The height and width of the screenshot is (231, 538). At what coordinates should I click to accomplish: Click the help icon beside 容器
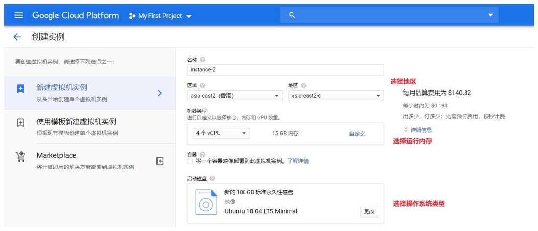pos(202,155)
